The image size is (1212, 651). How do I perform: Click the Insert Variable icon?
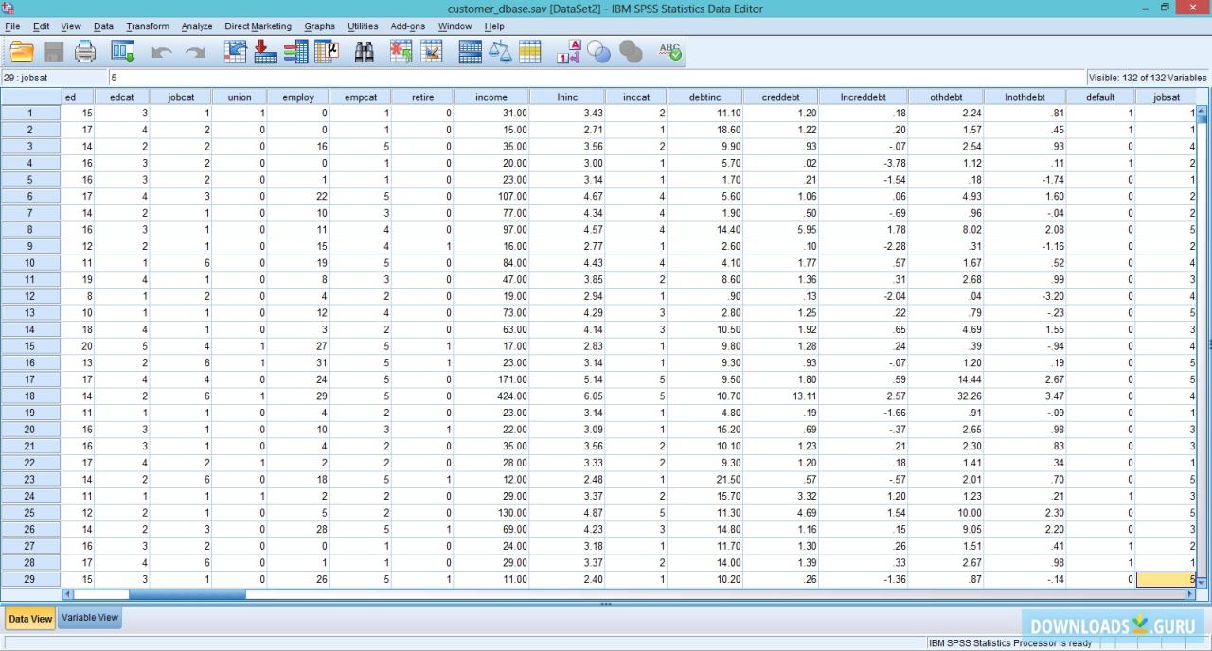tap(432, 51)
